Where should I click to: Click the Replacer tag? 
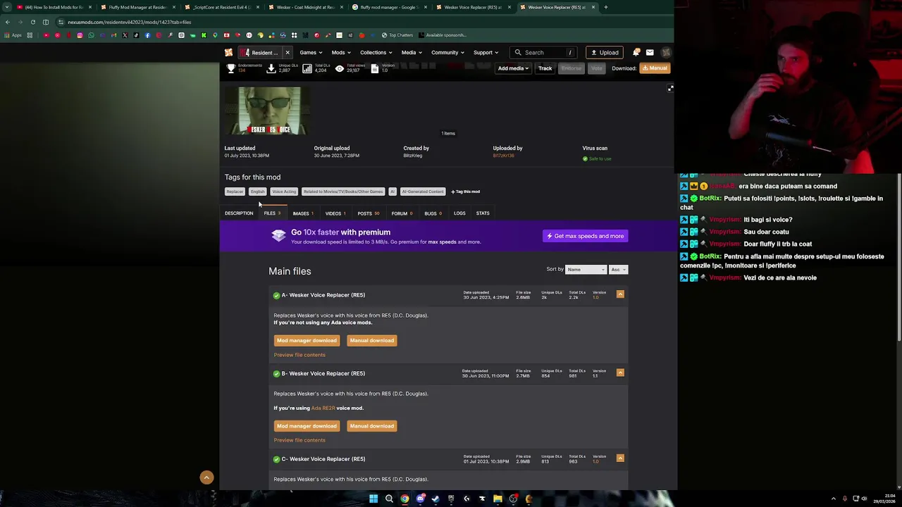[235, 192]
